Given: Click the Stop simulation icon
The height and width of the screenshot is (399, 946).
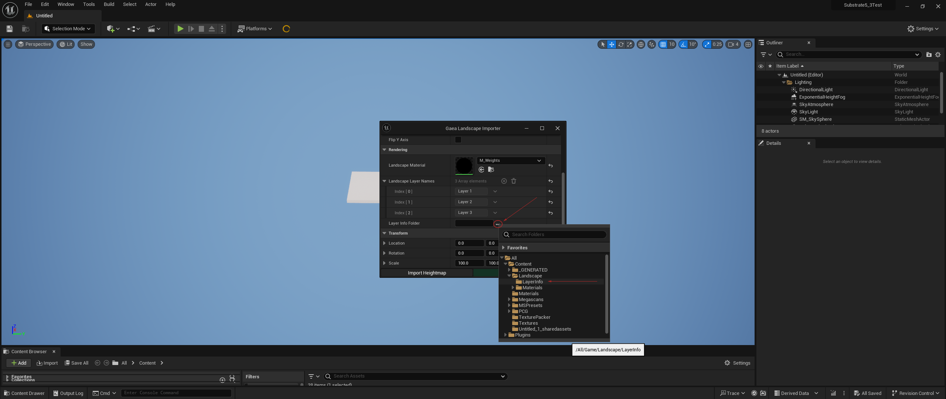Looking at the screenshot, I should click(x=201, y=29).
